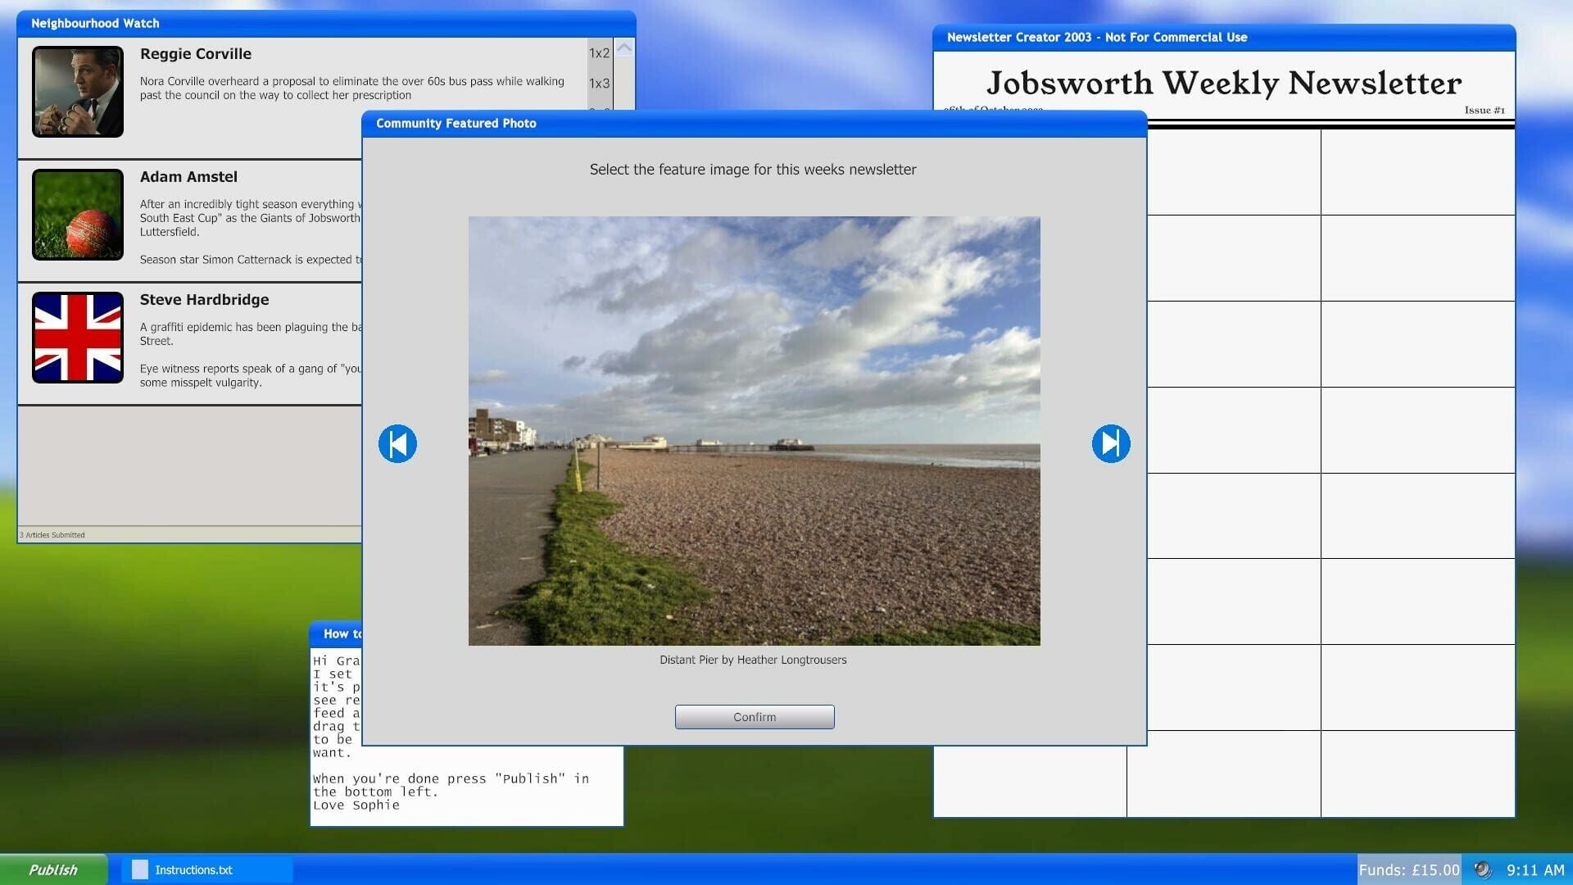Skip to the next featured photo
1573x885 pixels.
pos(1111,443)
